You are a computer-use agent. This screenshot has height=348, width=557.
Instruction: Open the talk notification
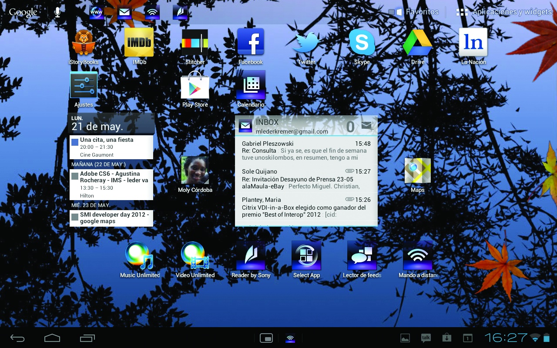(x=426, y=338)
